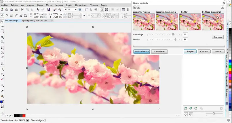Click the Aceptar button
Screen dimensions: 232x123
190,51
